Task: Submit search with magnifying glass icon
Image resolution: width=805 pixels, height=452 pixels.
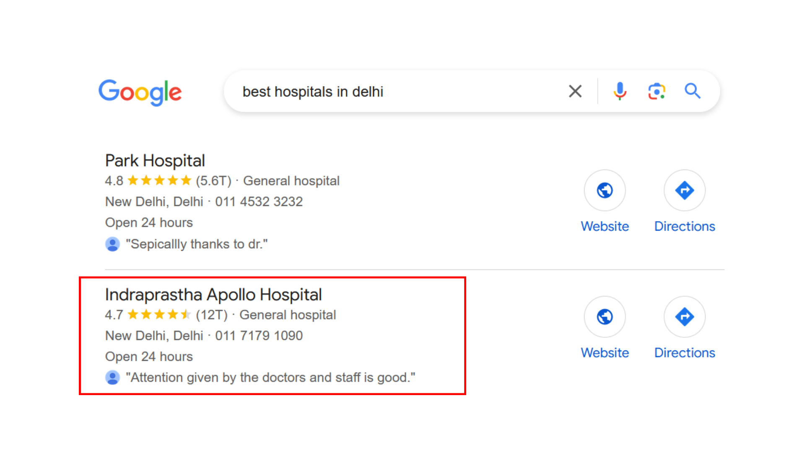Action: [693, 91]
